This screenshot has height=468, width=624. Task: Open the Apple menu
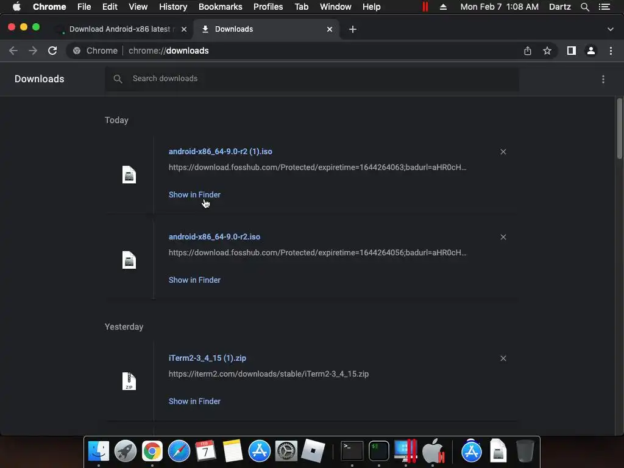point(16,7)
